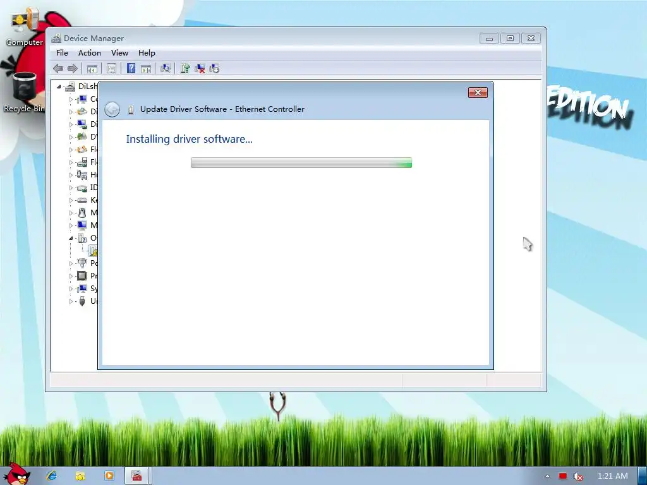This screenshot has height=485, width=647.
Task: Select the DVD/CD-ROM drives category icon
Action: coord(82,136)
